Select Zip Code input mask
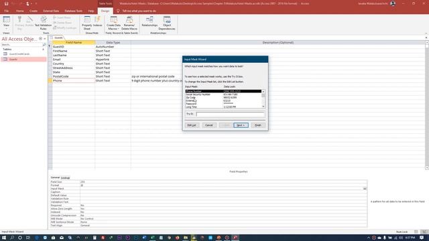The width and height of the screenshot is (429, 241). click(x=223, y=98)
